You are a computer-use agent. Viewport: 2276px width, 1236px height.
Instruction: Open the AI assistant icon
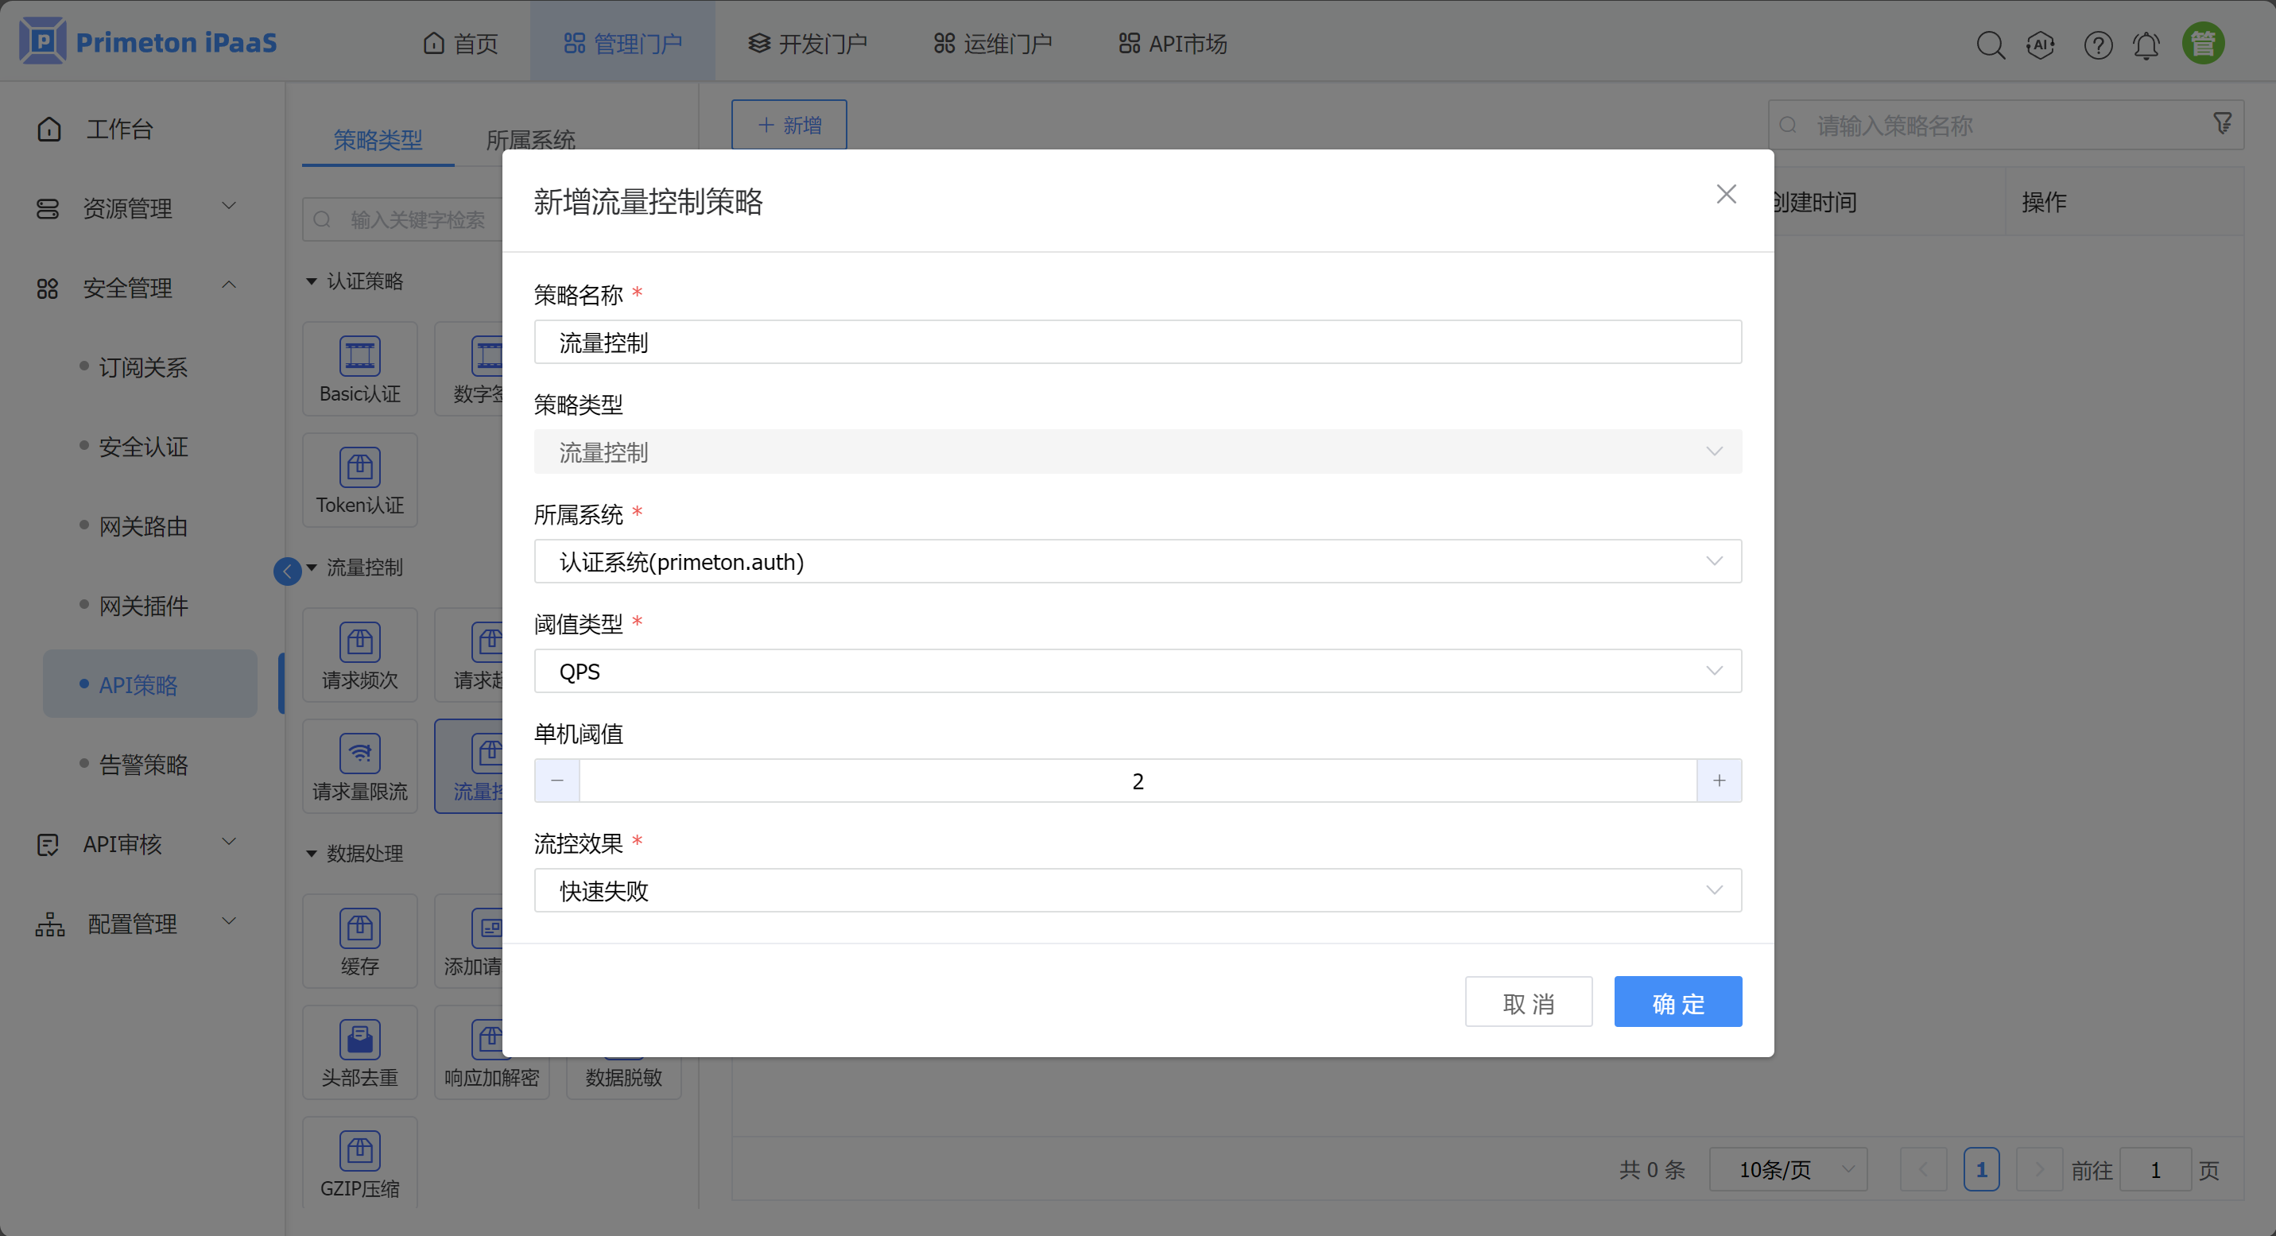pos(2040,45)
